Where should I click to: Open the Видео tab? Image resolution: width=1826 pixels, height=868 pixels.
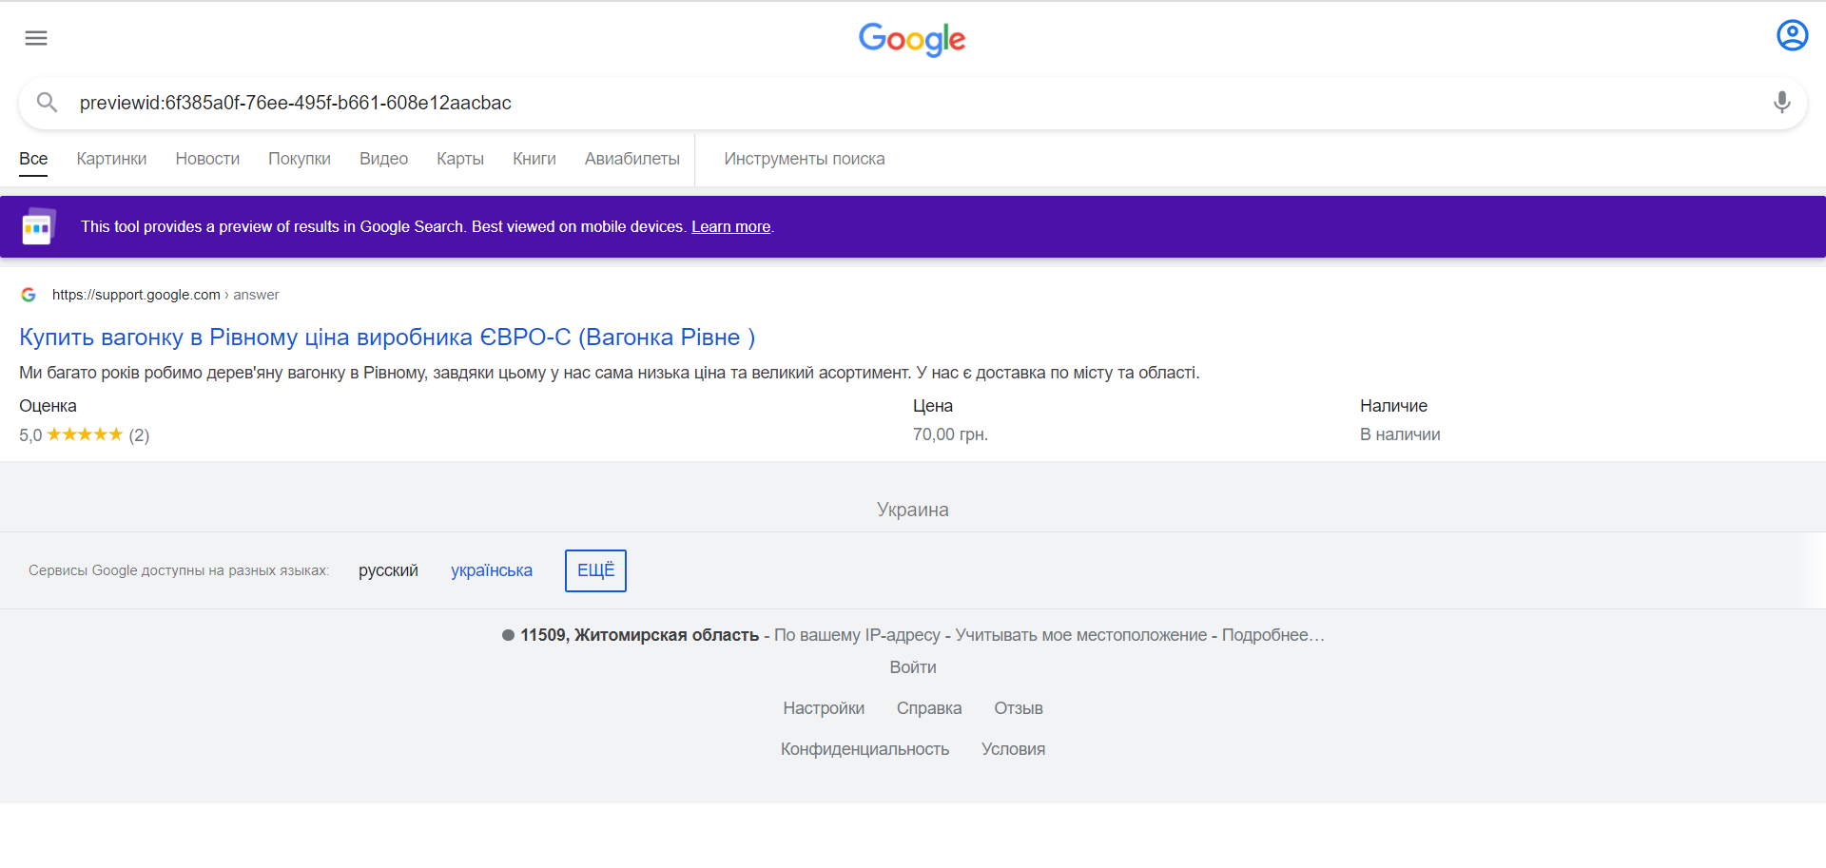[383, 159]
